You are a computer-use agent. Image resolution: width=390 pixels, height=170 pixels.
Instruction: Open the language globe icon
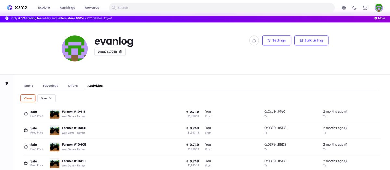tap(344, 8)
